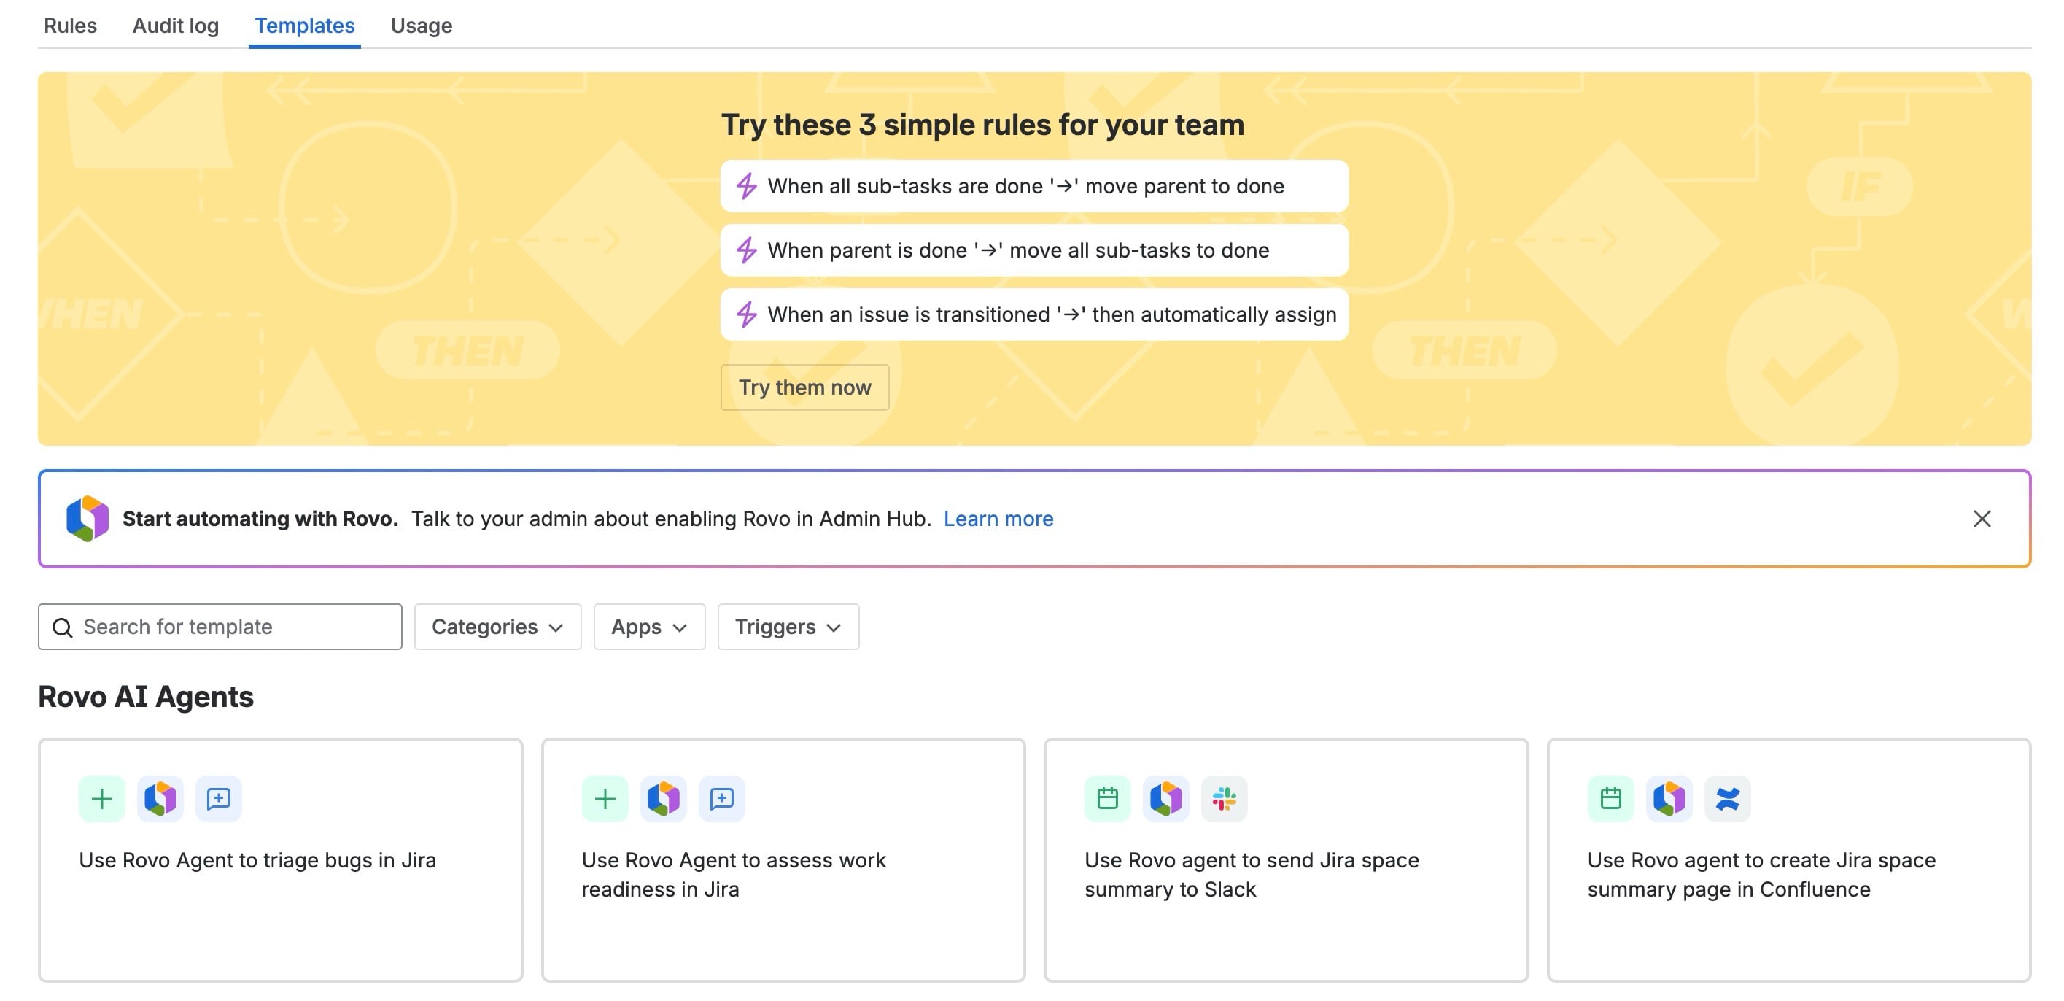The width and height of the screenshot is (2064, 1001).
Task: Click the calendar icon on the Slack summary card
Action: click(1107, 798)
